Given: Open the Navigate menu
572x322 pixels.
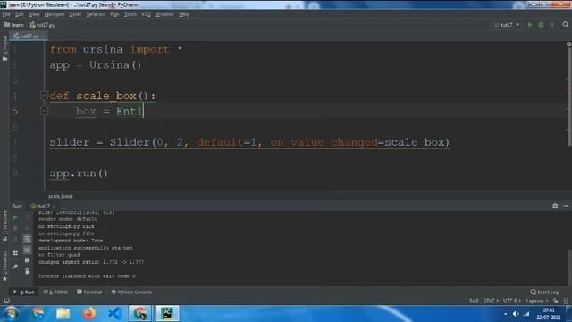Looking at the screenshot, I should pos(55,14).
